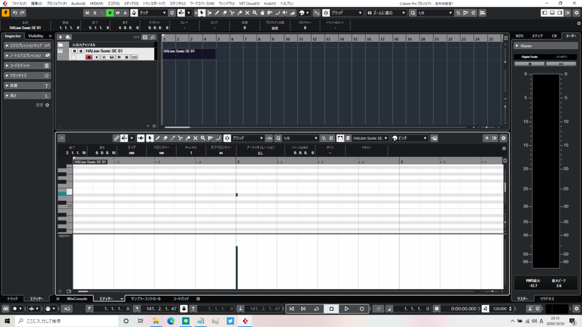This screenshot has height=327, width=582.
Task: Open Microsoft Edge from the Windows taskbar
Action: (171, 321)
